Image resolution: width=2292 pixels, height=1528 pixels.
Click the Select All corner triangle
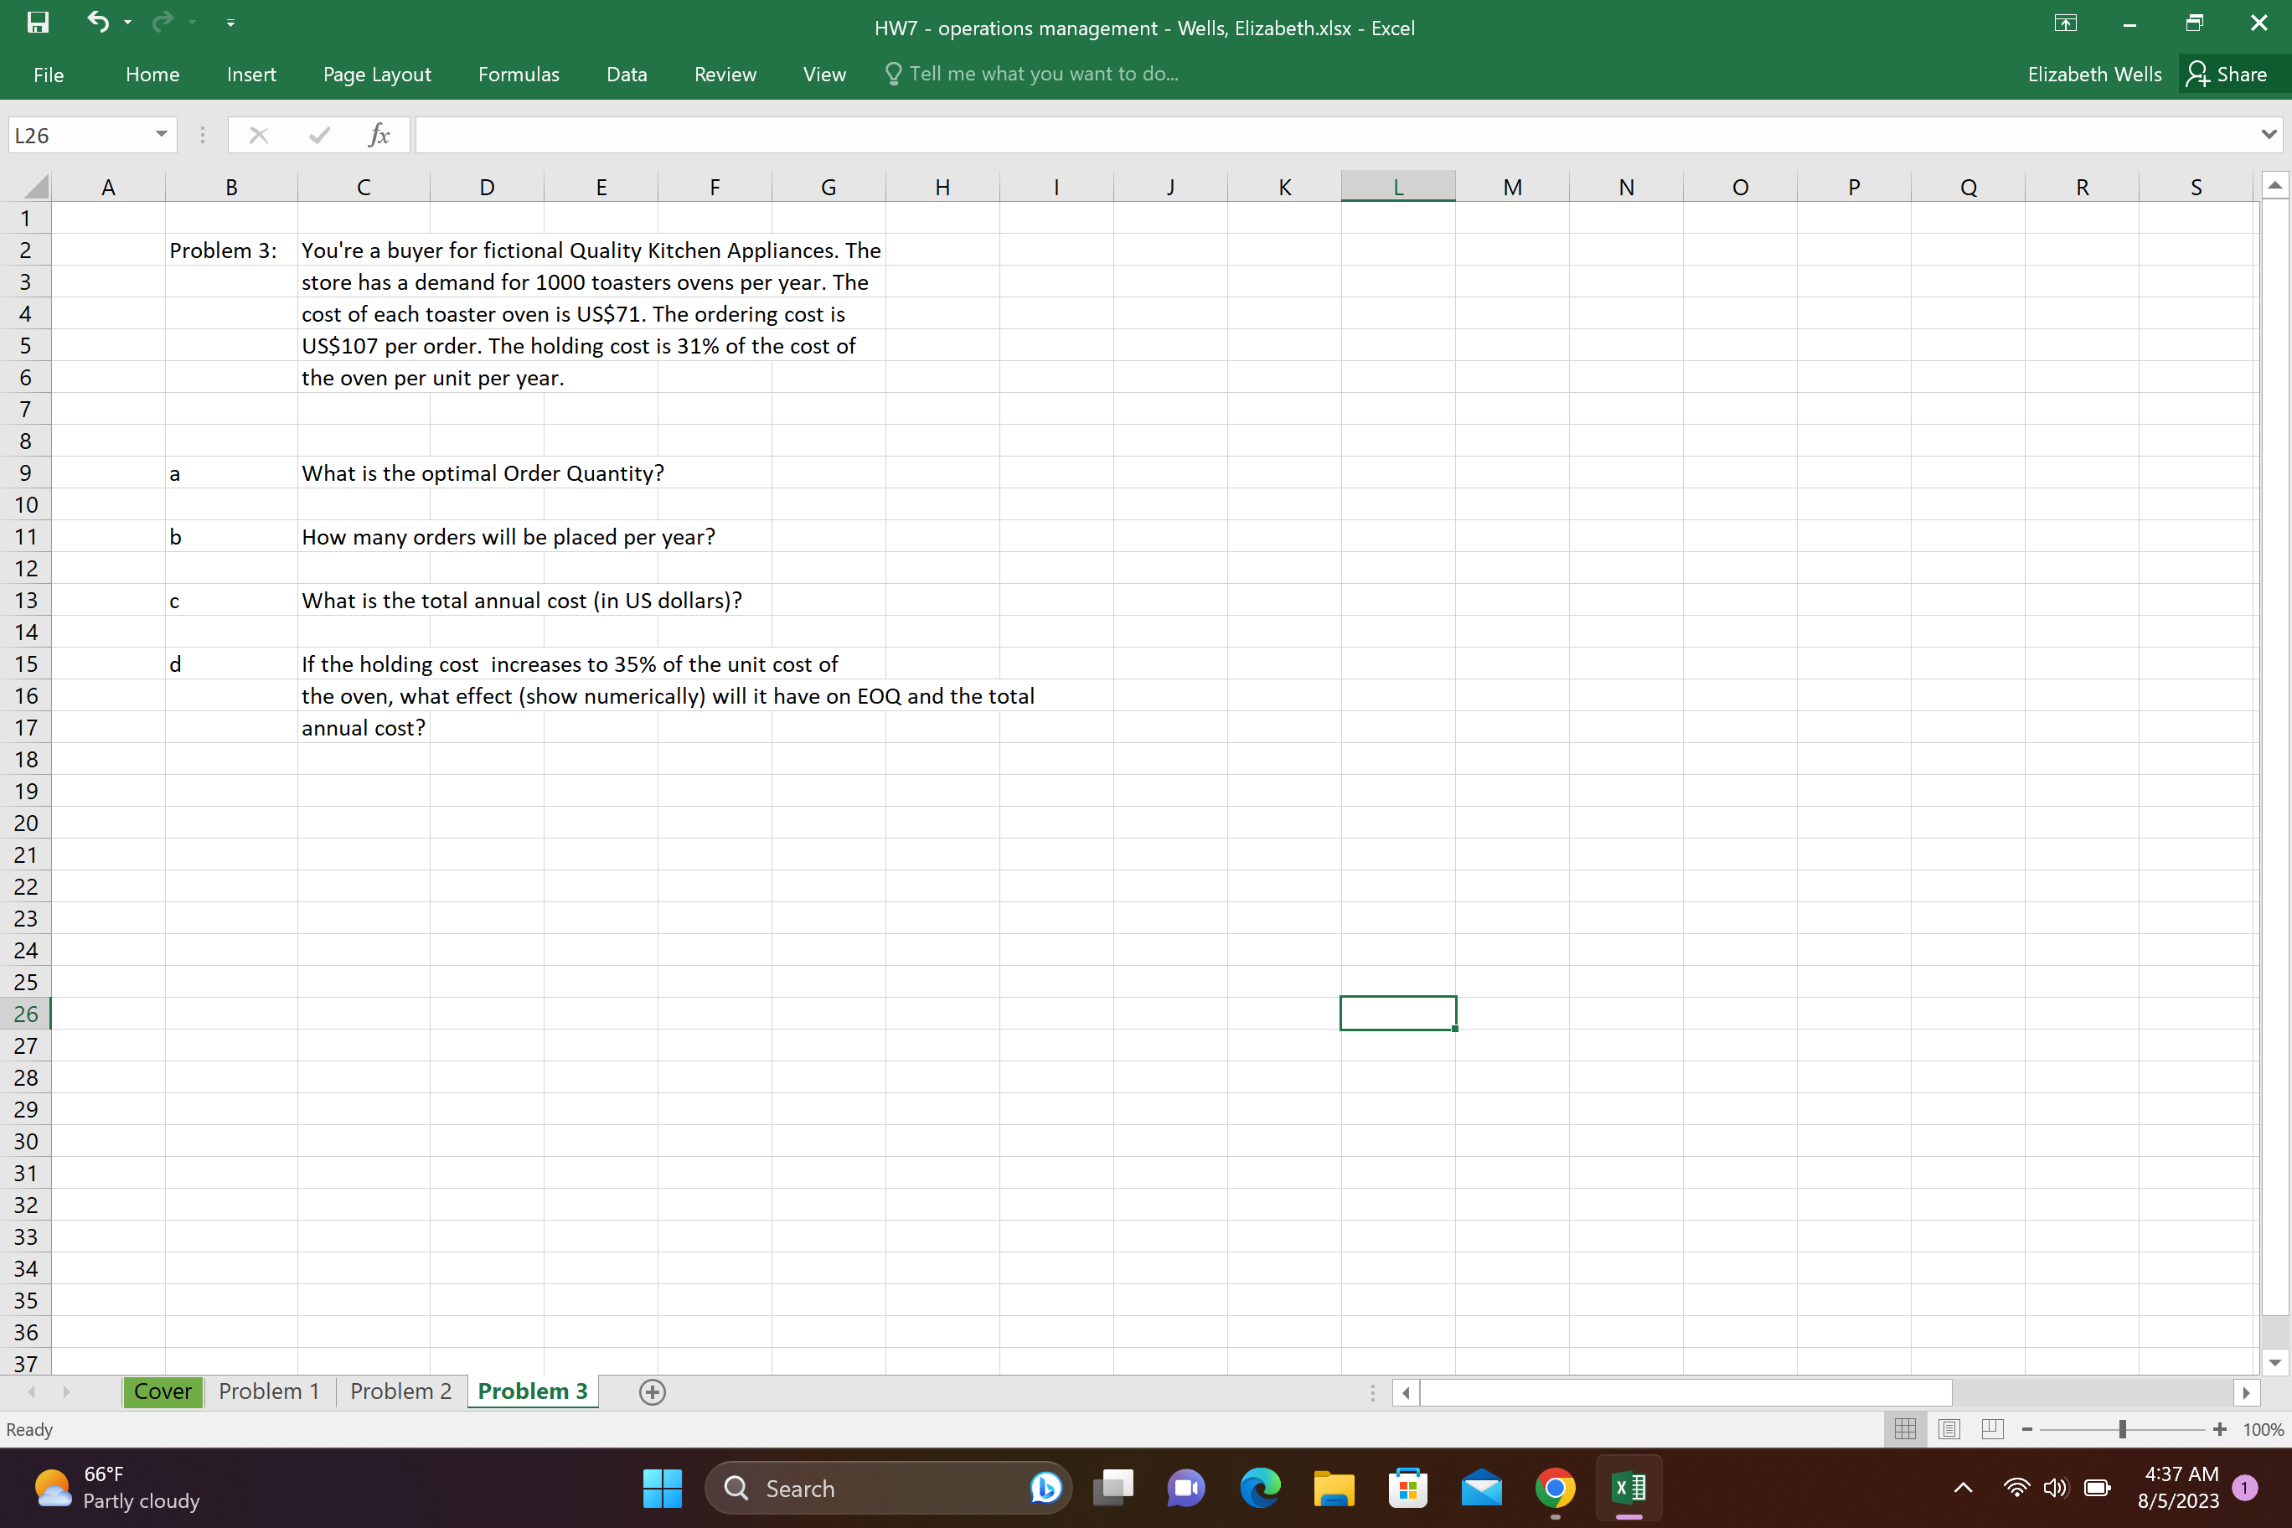(35, 186)
